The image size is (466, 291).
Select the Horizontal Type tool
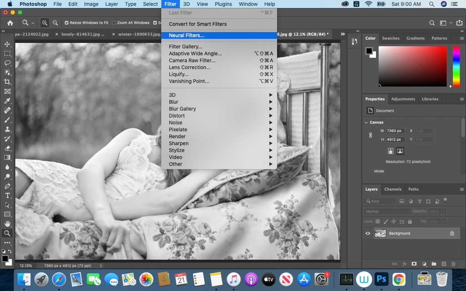(7, 196)
